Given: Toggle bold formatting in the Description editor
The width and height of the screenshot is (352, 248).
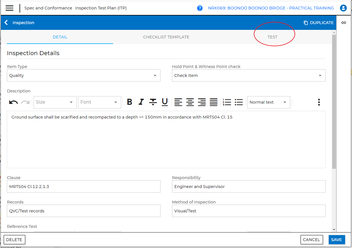Looking at the screenshot, I should [129, 102].
